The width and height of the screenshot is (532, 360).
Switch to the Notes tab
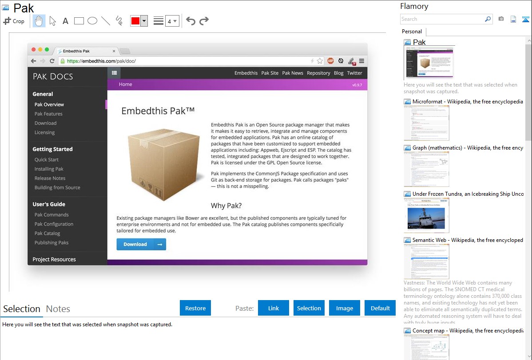coord(58,309)
